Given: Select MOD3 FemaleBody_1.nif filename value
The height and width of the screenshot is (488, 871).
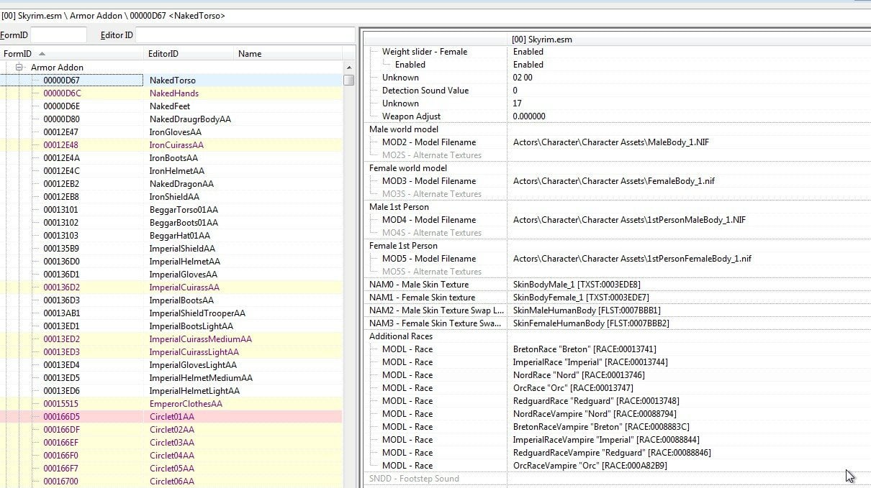Looking at the screenshot, I should coord(614,181).
